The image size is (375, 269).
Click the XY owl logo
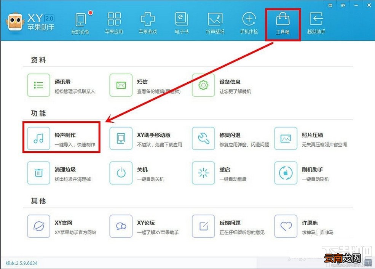click(x=15, y=22)
